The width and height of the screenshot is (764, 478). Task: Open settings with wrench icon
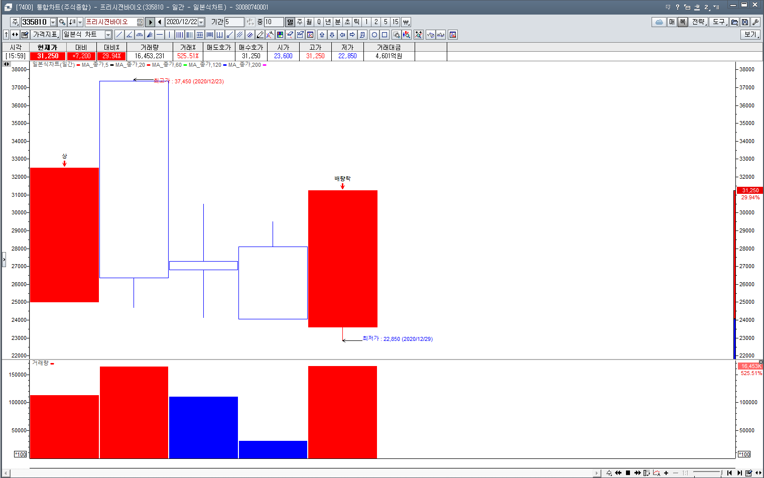755,22
